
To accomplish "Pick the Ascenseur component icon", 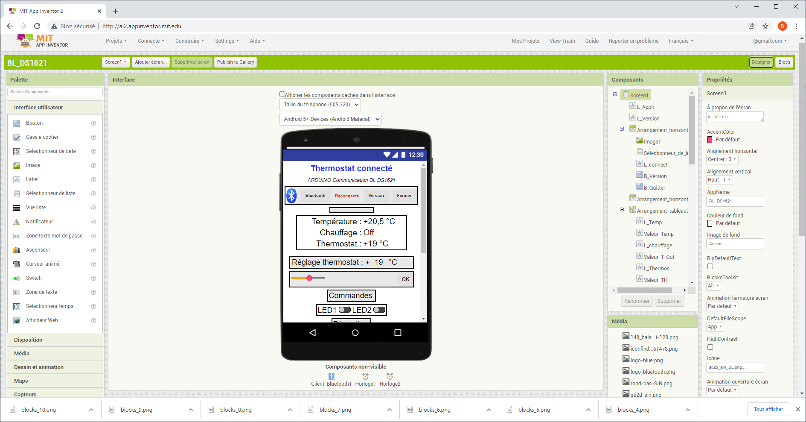I will (17, 250).
